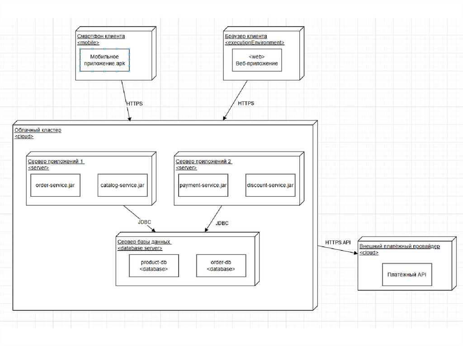Select the 'Мобильное приложение.apk' artifact box
Screen dimensions: 463x346
[104, 60]
